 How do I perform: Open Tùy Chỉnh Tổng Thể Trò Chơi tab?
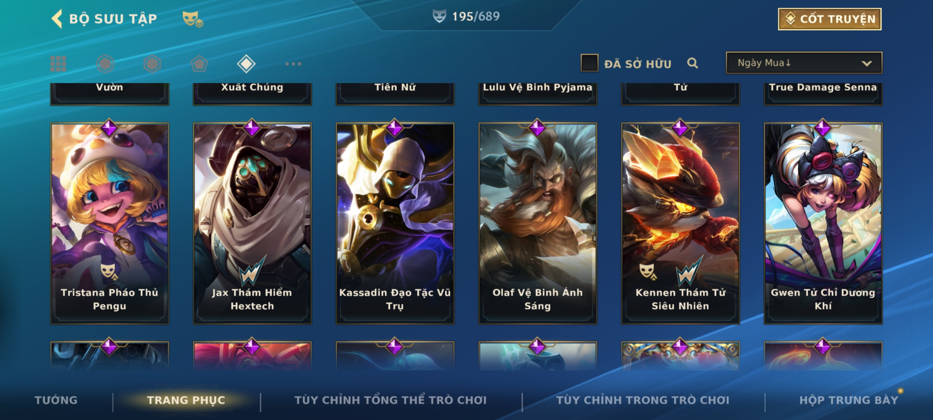(390, 400)
